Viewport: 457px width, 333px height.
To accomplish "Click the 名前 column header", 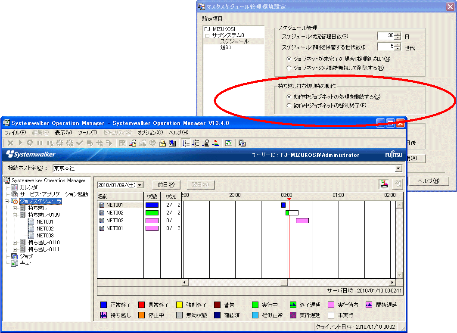I will click(x=120, y=196).
